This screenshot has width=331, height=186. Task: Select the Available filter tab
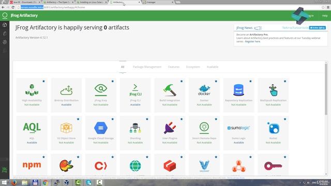click(x=213, y=67)
